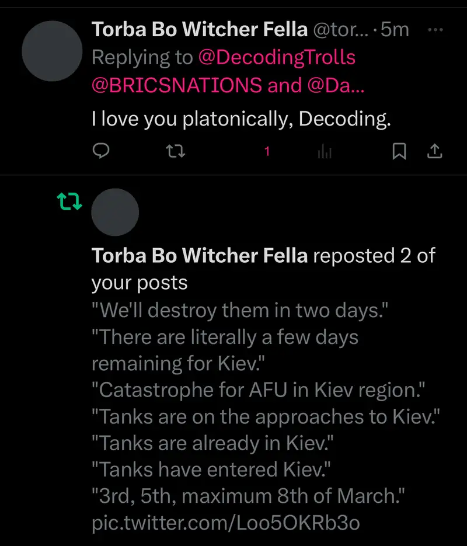
Task: Open the pic.twitter.com/Loo5OKRb3o link
Action: [x=225, y=523]
